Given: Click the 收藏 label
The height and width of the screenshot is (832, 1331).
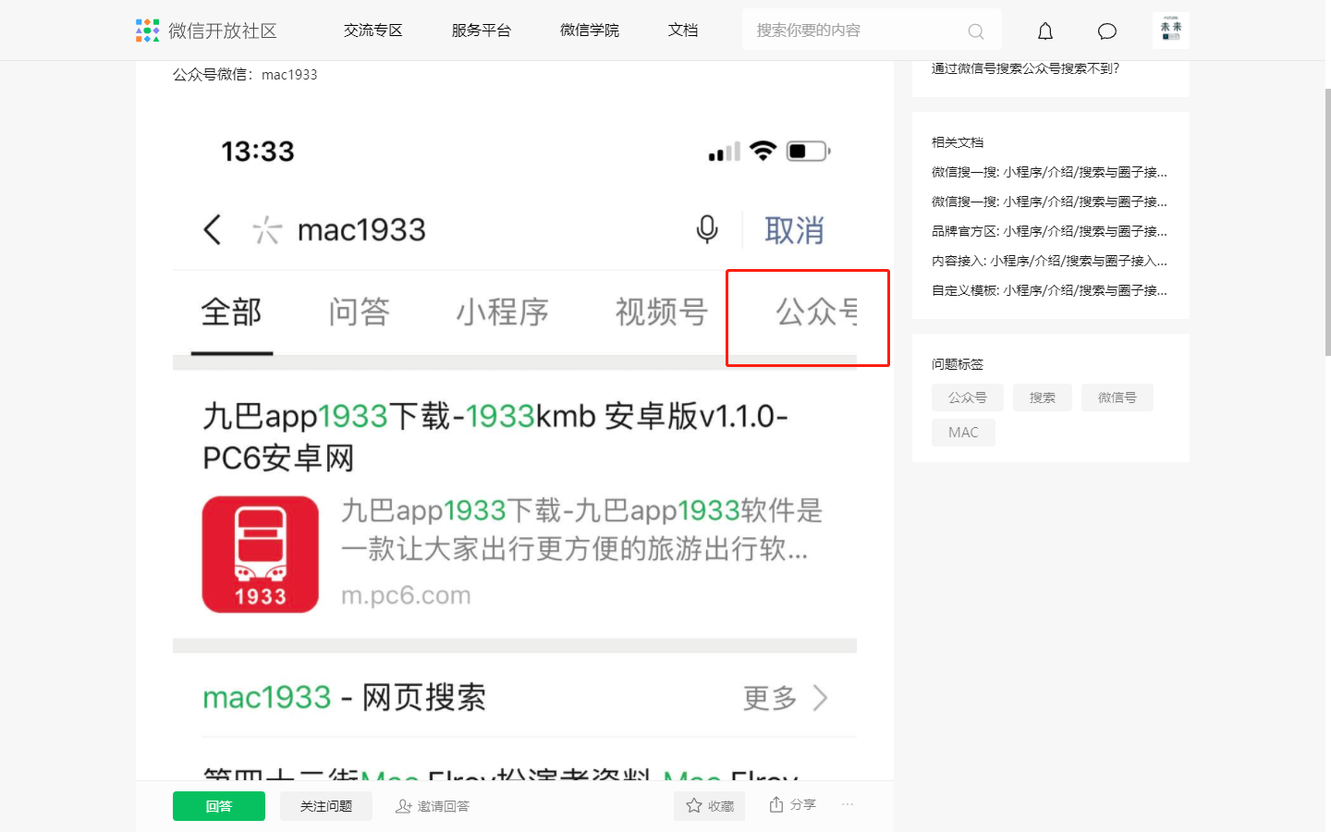Looking at the screenshot, I should click(721, 806).
